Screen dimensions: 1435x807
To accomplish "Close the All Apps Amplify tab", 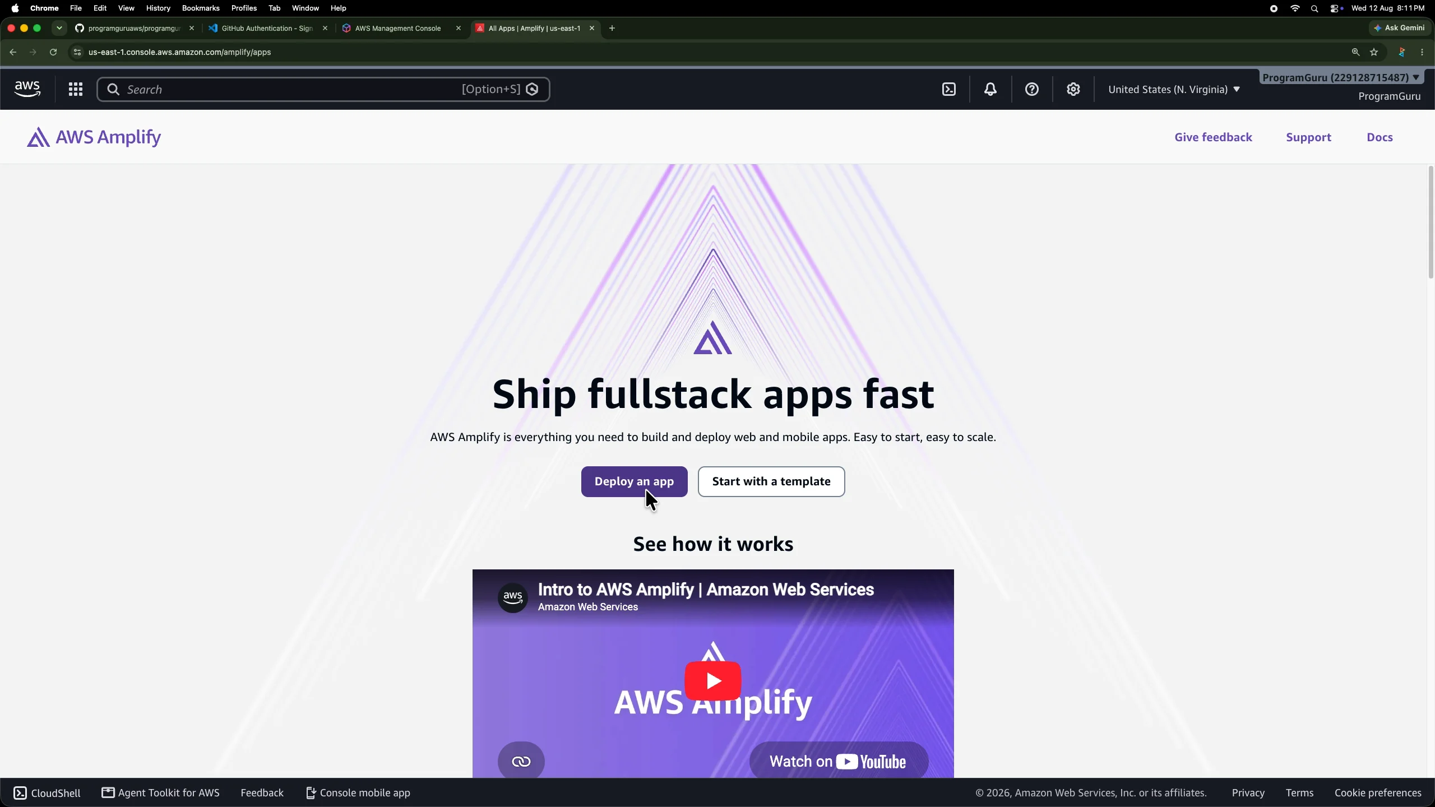I will (592, 28).
